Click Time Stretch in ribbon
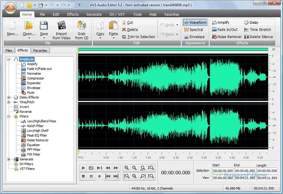The image size is (283, 194). pyautogui.click(x=258, y=30)
